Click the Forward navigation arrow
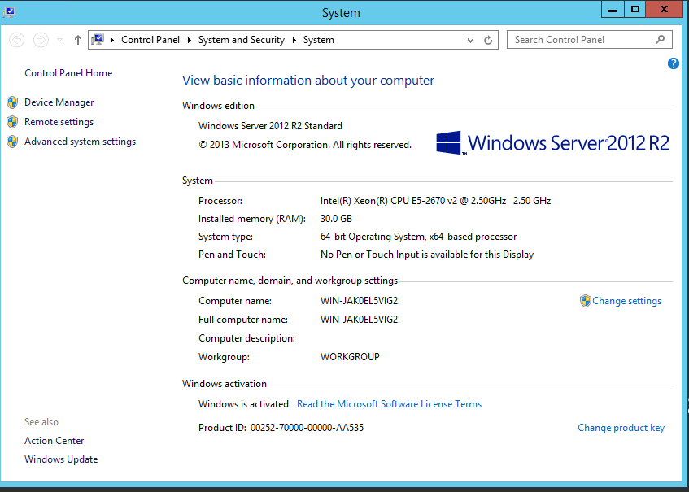 (41, 40)
